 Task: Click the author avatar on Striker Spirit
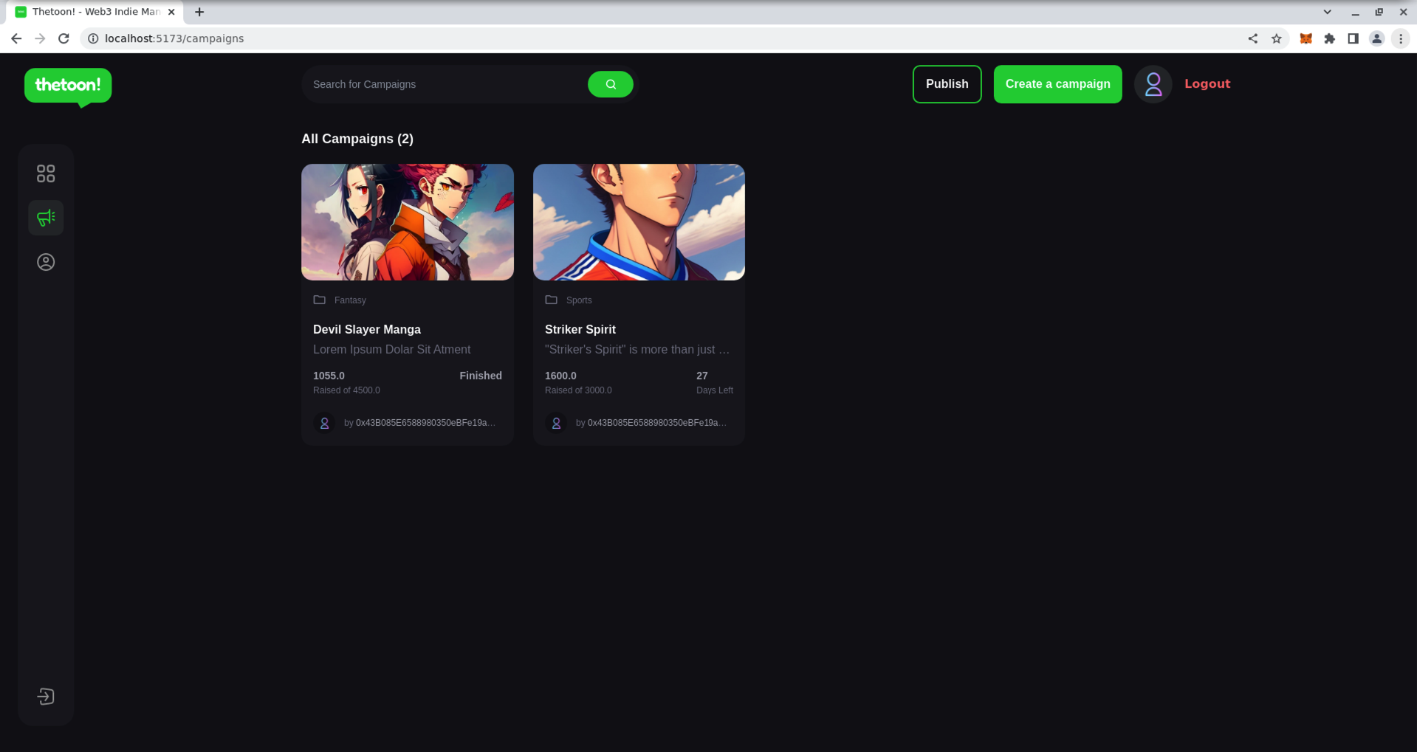[x=556, y=422]
